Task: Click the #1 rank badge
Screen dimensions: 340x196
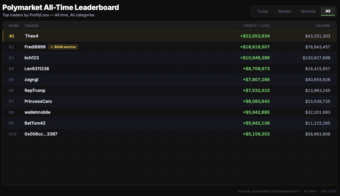Action: [x=12, y=36]
